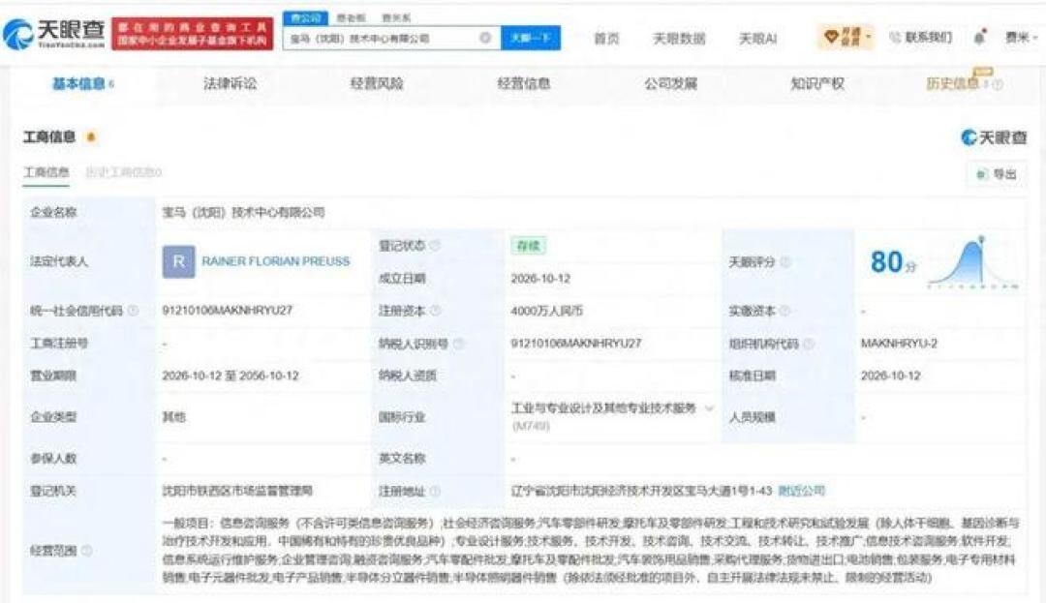Viewport: 1046px width, 603px height.
Task: Open RAINER FLORIAN PREUSS profile link
Action: tap(275, 262)
